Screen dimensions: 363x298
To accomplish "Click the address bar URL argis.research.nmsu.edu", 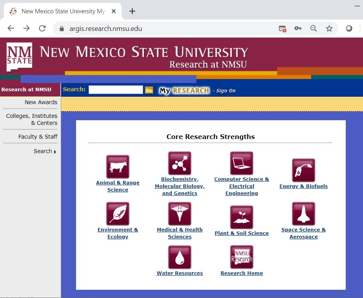I will click(x=106, y=29).
